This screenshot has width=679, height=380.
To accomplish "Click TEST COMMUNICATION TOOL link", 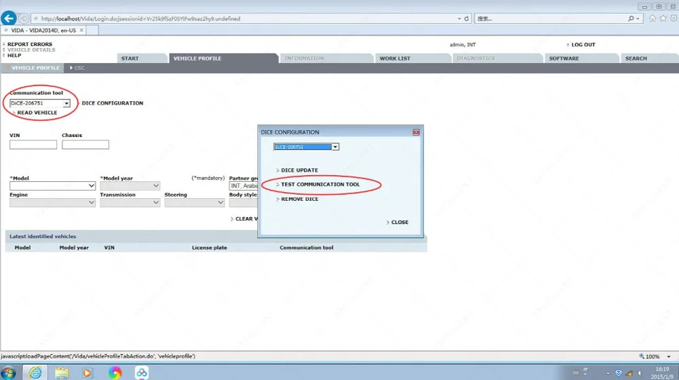I will coord(320,185).
